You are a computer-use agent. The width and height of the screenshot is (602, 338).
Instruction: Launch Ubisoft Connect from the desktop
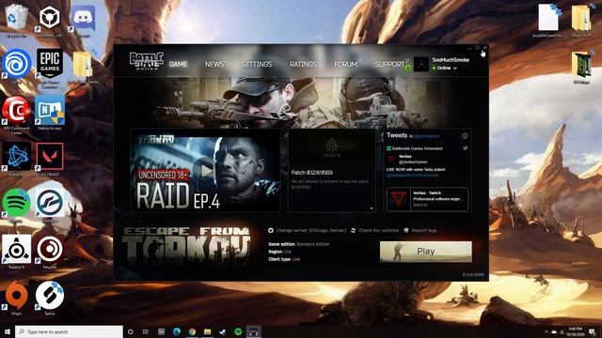coord(16,64)
